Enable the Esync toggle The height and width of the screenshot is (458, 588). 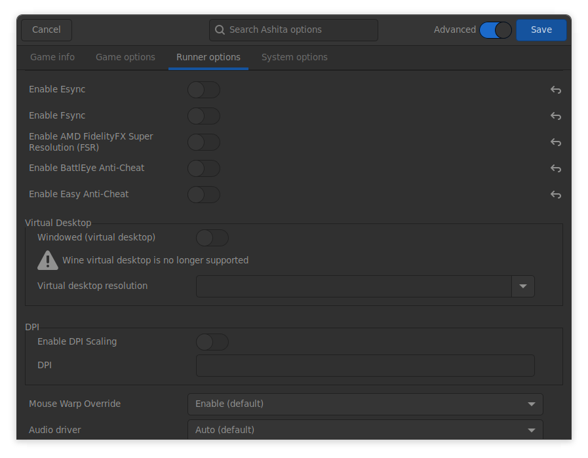pyautogui.click(x=203, y=90)
